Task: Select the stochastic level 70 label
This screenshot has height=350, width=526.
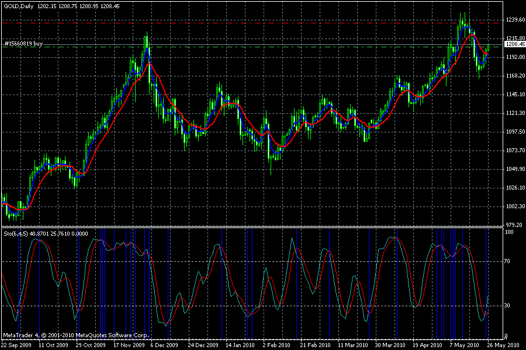Action: [x=507, y=261]
